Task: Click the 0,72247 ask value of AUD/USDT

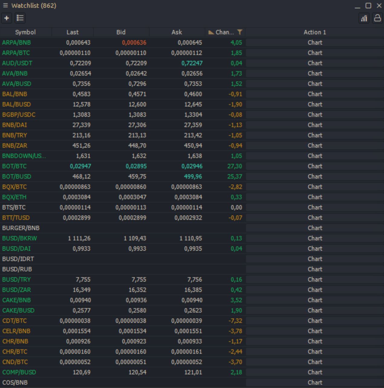Action: point(192,63)
